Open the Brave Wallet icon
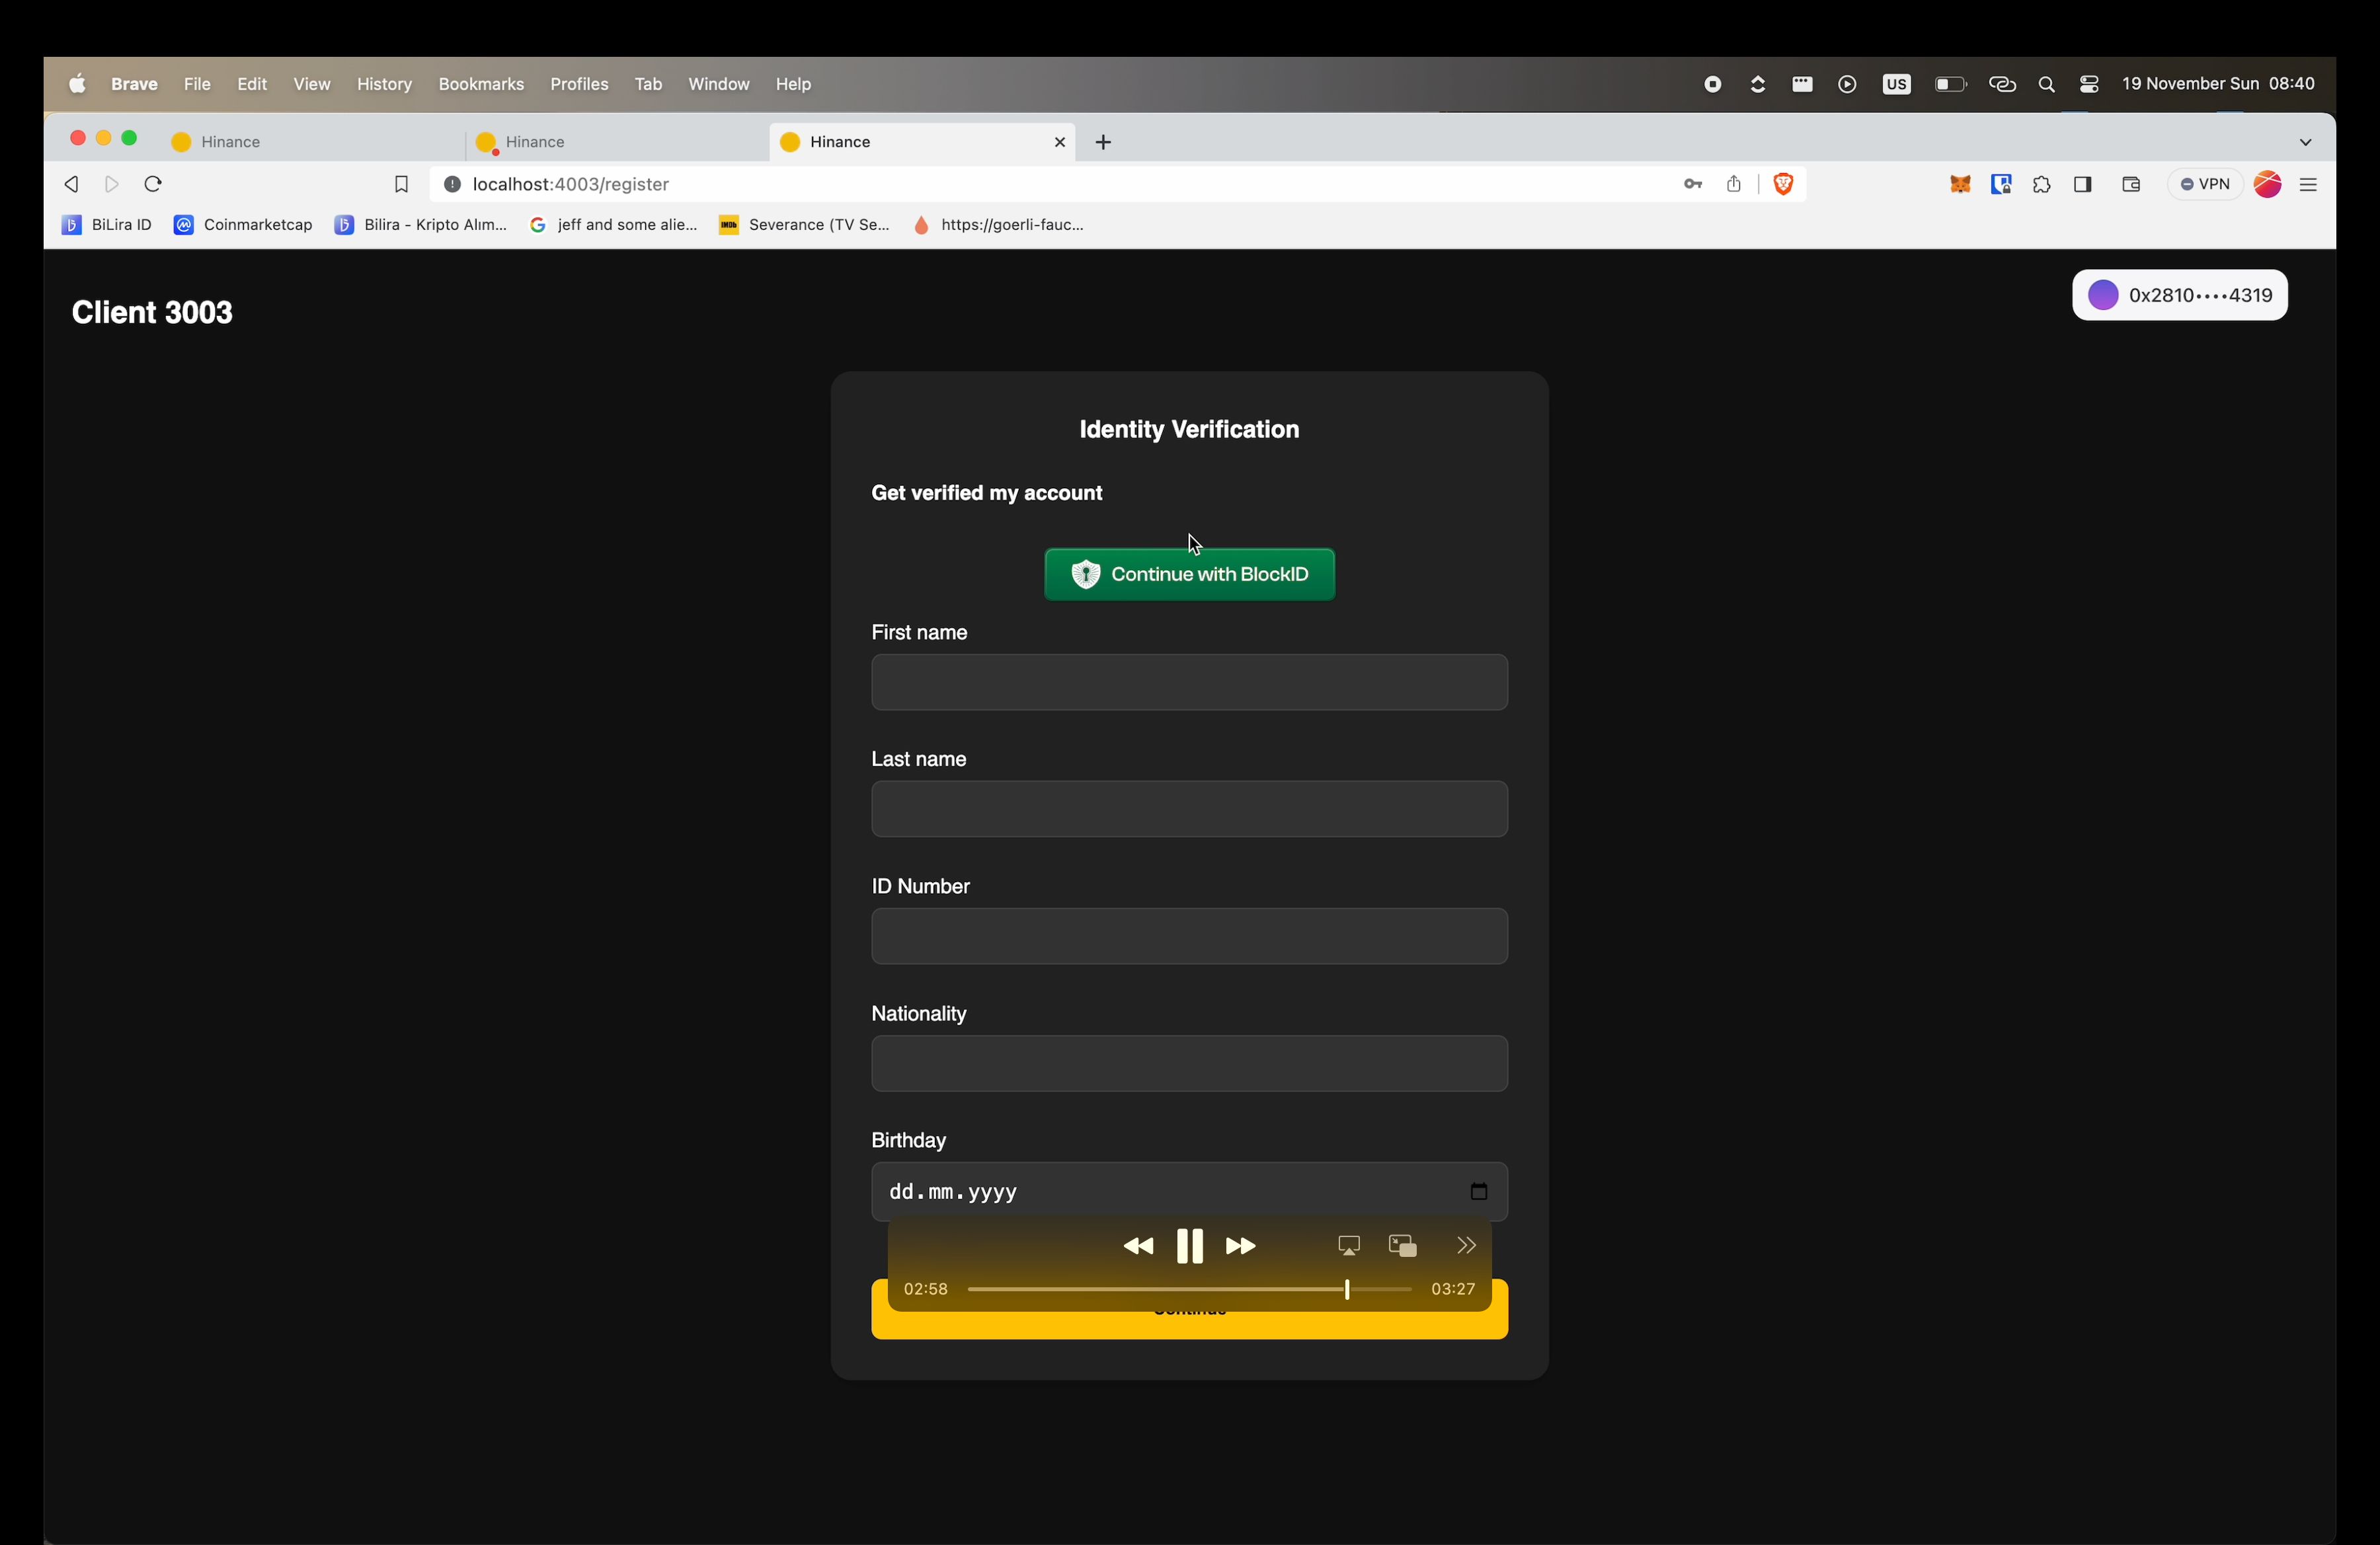The height and width of the screenshot is (1545, 2380). pos(2131,184)
